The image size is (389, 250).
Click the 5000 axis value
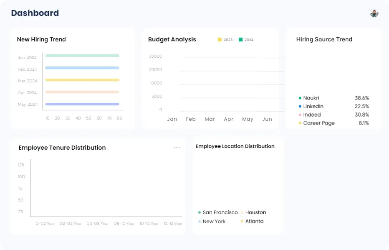157,97
